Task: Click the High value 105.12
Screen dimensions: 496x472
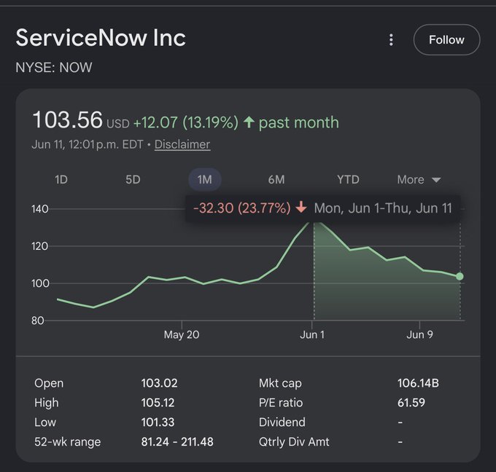Action: tap(158, 403)
